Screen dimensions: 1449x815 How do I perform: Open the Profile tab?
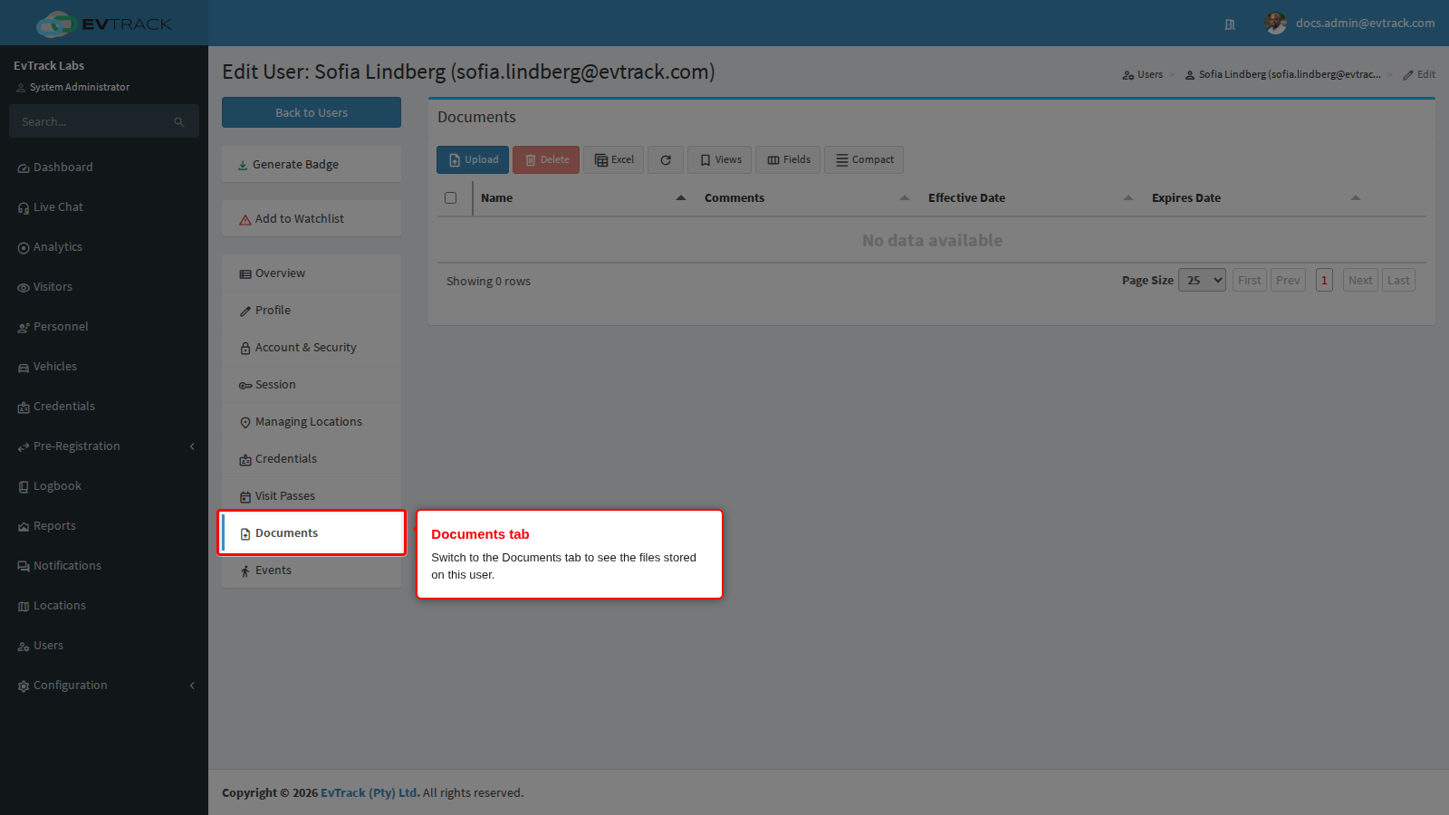pyautogui.click(x=312, y=311)
